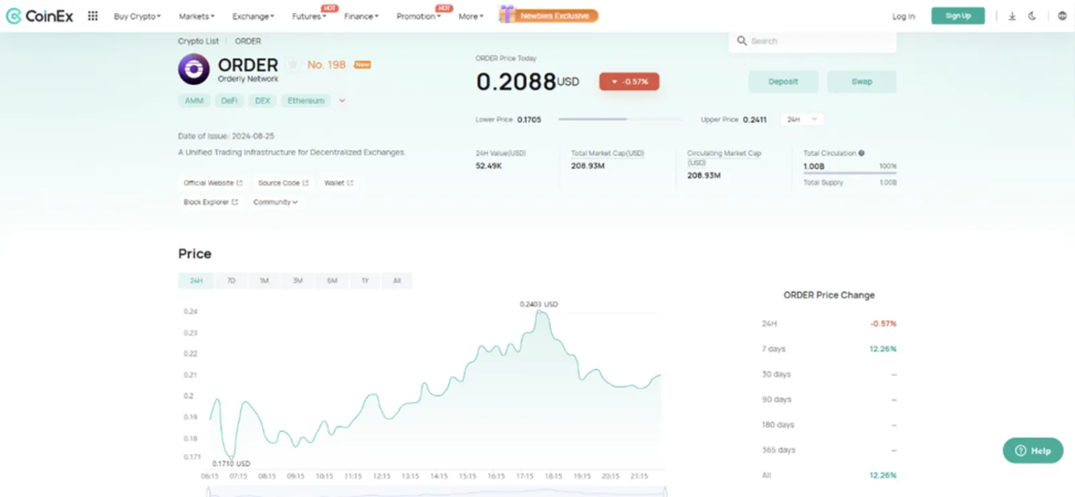Viewport: 1075px width, 497px height.
Task: Open Futures menu
Action: (308, 16)
